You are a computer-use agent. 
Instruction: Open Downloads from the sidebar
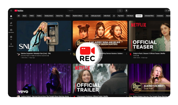click(11, 45)
